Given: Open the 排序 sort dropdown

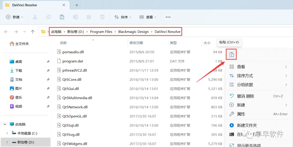Looking at the screenshot, I should [123, 17].
